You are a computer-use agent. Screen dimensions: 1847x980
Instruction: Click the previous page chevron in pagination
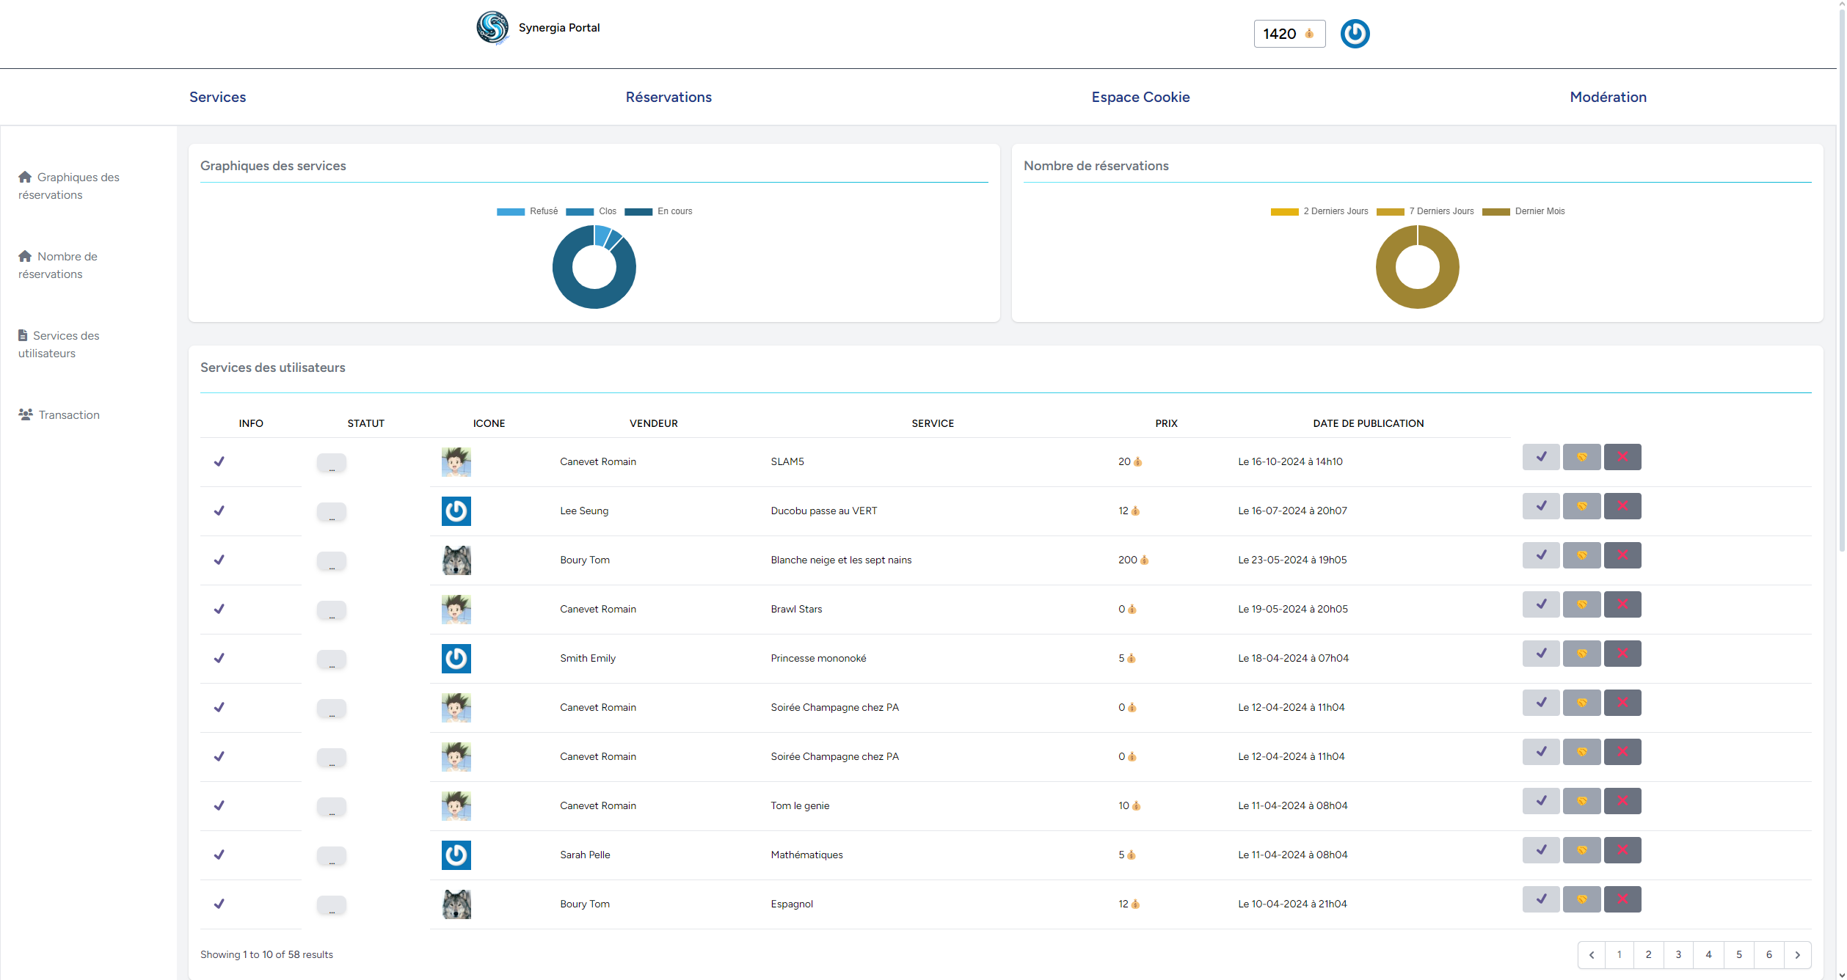point(1592,954)
